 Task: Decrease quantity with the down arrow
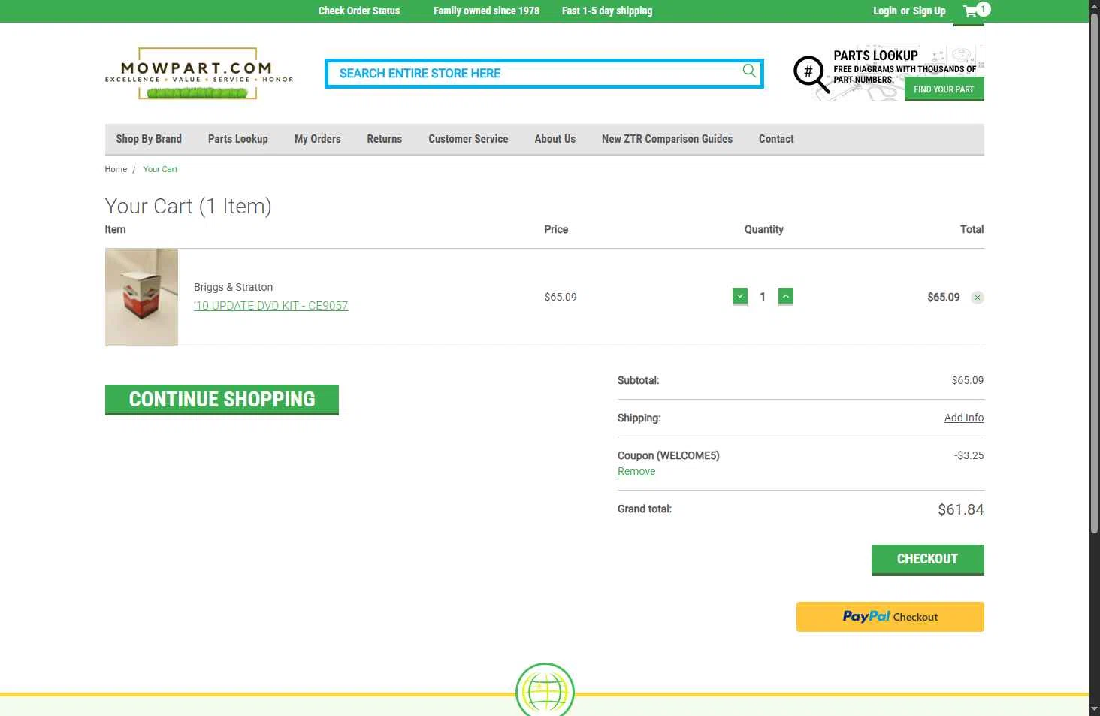(x=740, y=297)
